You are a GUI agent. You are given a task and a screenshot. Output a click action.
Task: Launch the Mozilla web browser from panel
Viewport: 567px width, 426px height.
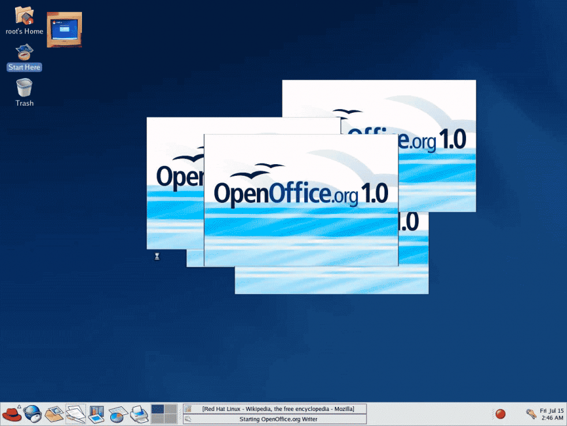[32, 414]
